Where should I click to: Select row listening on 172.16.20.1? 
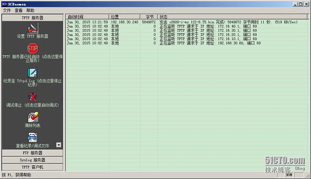click(x=187, y=35)
